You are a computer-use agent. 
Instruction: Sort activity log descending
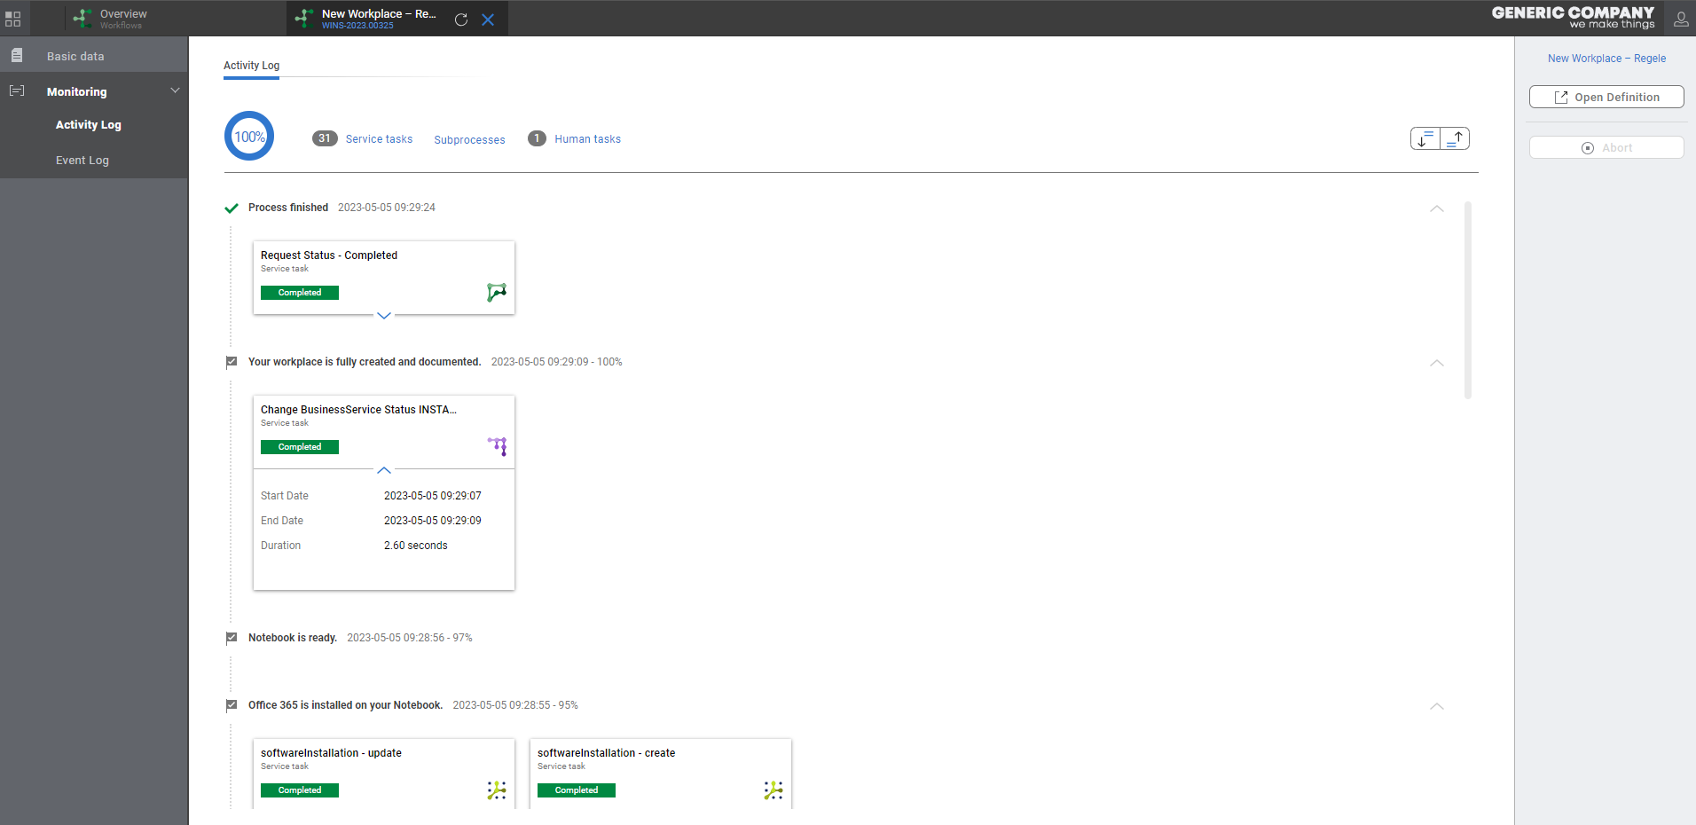[x=1425, y=138]
